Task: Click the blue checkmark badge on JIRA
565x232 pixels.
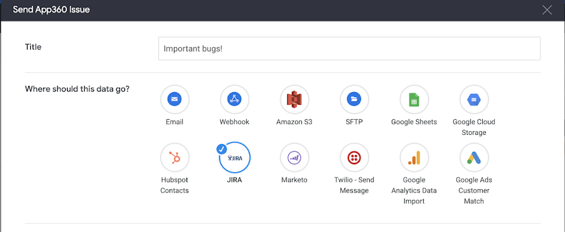Action: pyautogui.click(x=222, y=148)
